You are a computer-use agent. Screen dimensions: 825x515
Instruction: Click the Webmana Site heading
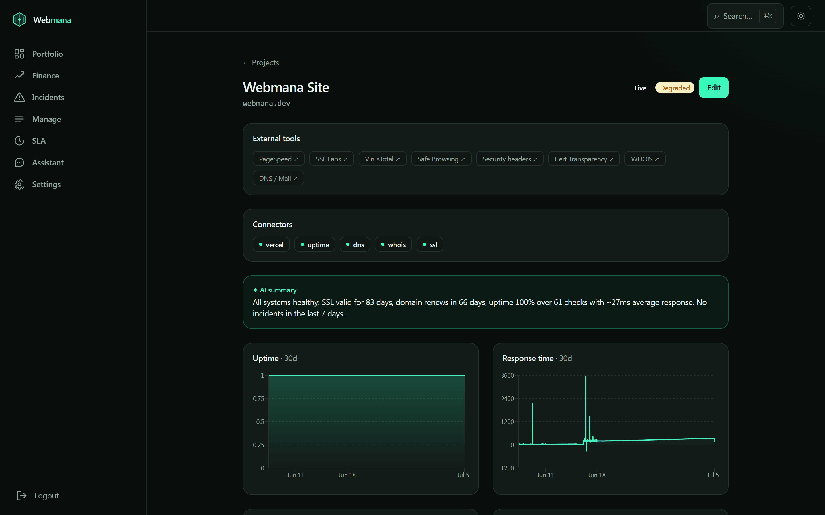pyautogui.click(x=286, y=88)
